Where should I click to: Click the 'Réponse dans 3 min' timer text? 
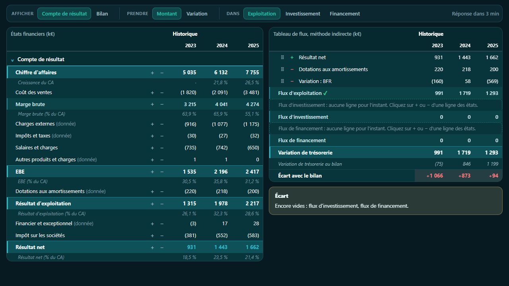pyautogui.click(x=475, y=14)
